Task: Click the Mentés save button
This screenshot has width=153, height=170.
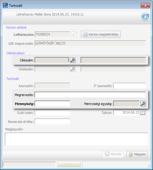Action: 113,154
